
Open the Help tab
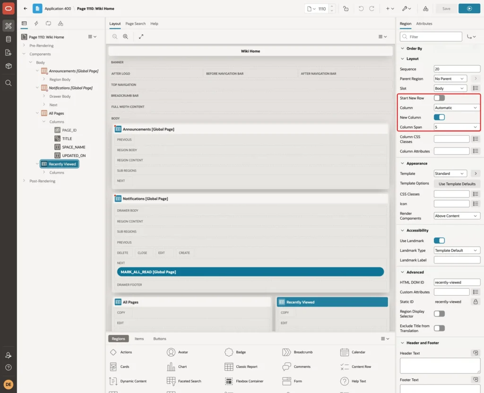tap(154, 24)
